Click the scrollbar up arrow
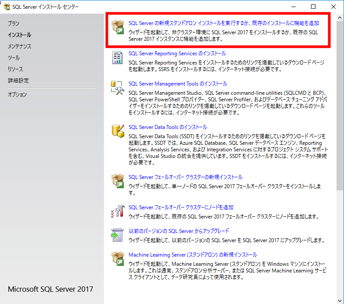The image size is (344, 304). [x=340, y=18]
